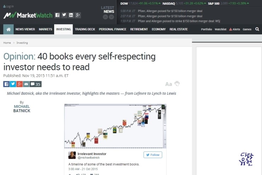Open 2:07 P.M. Pfizer Allergan headline
This screenshot has height=175, width=262.
click(x=170, y=16)
